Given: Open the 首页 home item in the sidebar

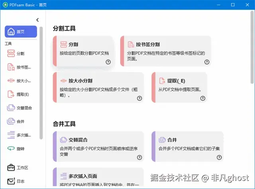Looking at the screenshot, I should point(21,31).
